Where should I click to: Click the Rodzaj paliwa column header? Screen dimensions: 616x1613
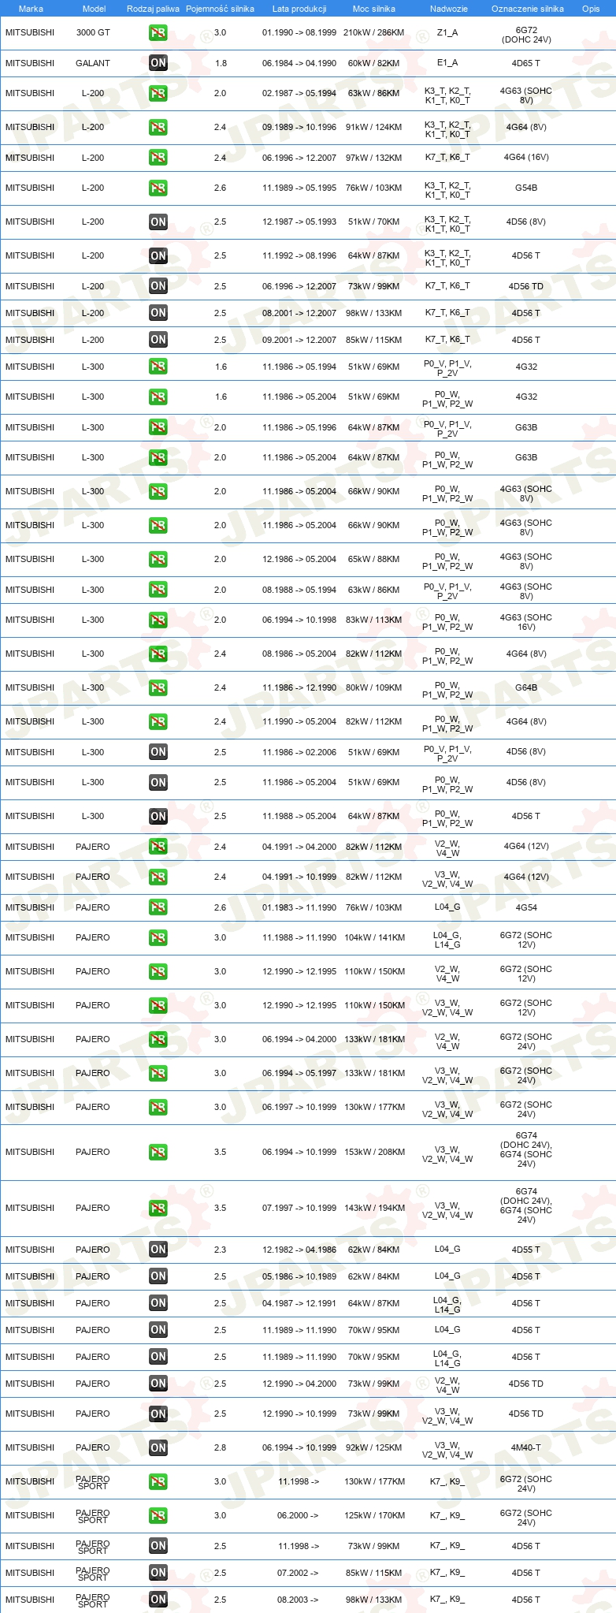[x=153, y=9]
